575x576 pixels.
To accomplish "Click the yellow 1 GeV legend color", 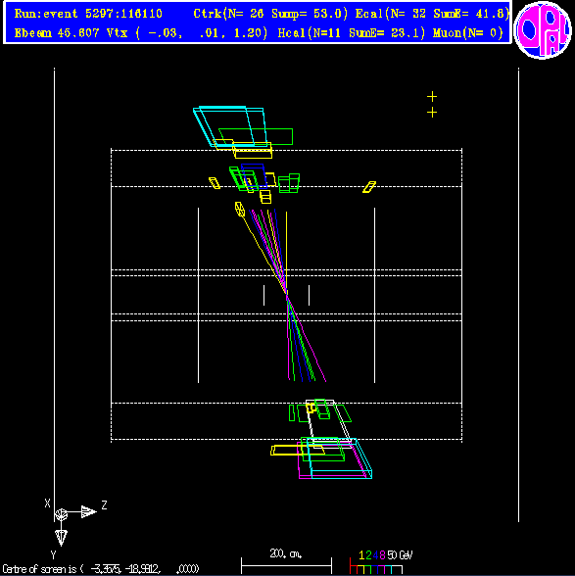I will [x=361, y=554].
